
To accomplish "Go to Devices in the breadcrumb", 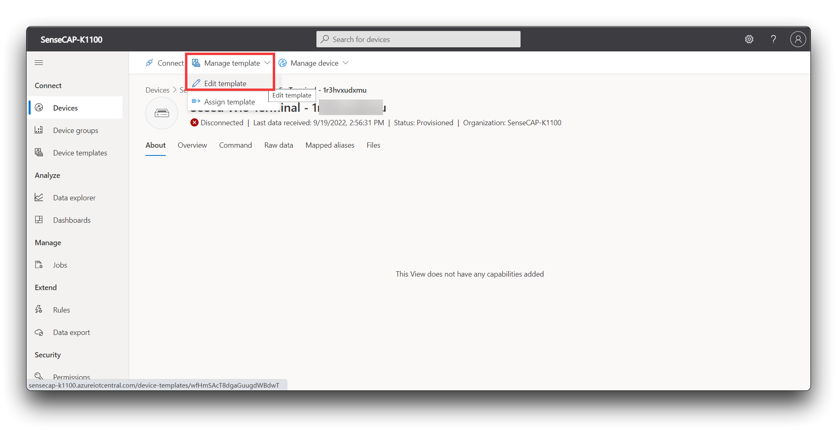I will pos(158,90).
